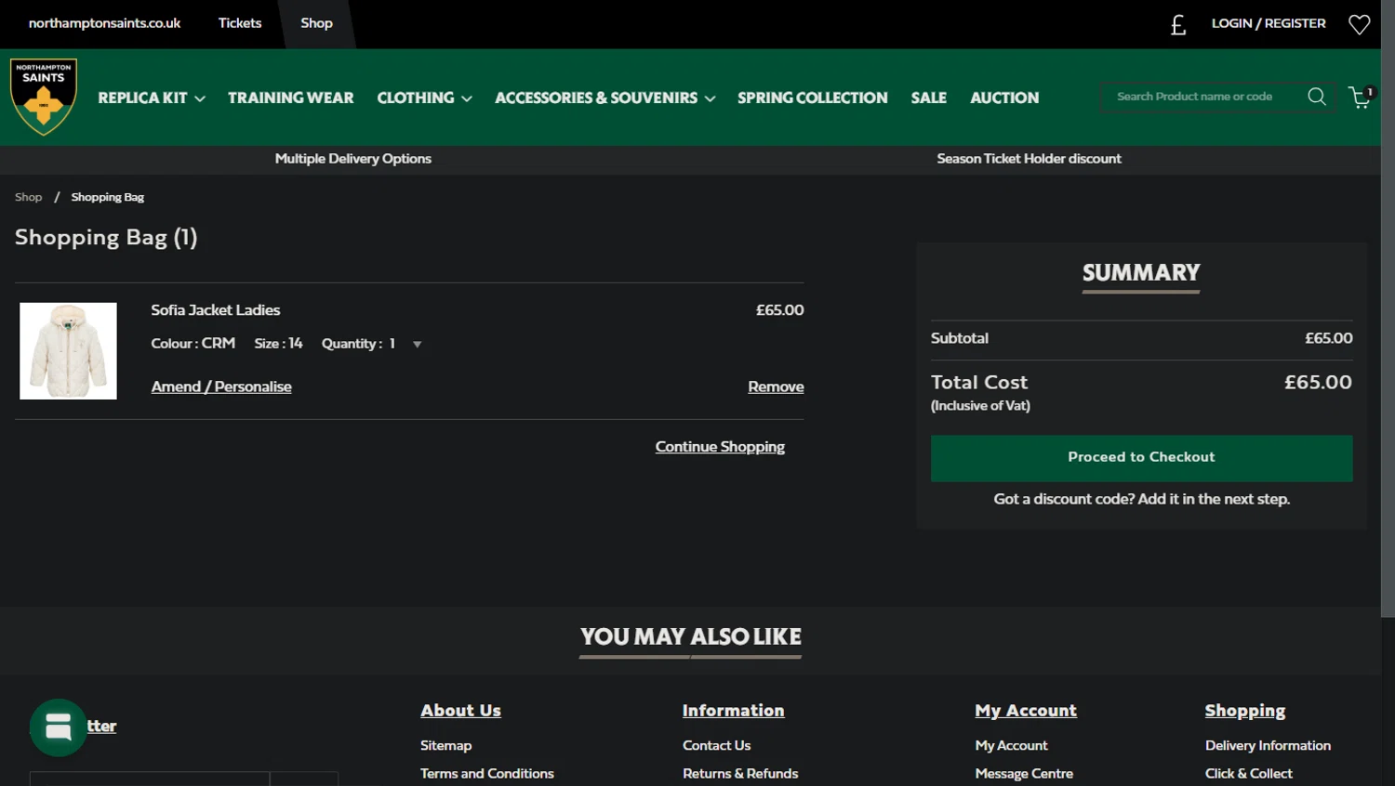Click Proceed to Checkout button
The height and width of the screenshot is (786, 1395).
[x=1141, y=458]
